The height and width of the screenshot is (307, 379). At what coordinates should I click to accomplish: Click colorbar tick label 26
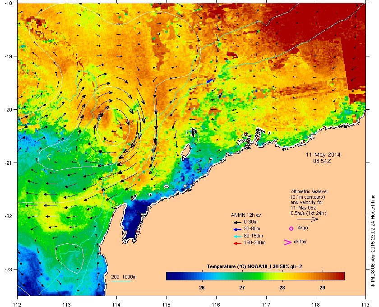[202, 288]
